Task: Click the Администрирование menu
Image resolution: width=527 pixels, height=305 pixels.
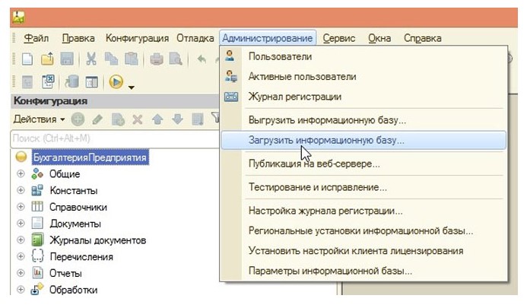Action: tap(268, 38)
